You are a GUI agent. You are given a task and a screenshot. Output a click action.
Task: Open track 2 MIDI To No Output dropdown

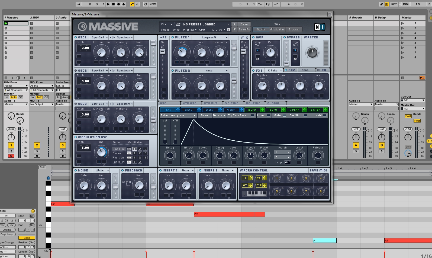(42, 104)
